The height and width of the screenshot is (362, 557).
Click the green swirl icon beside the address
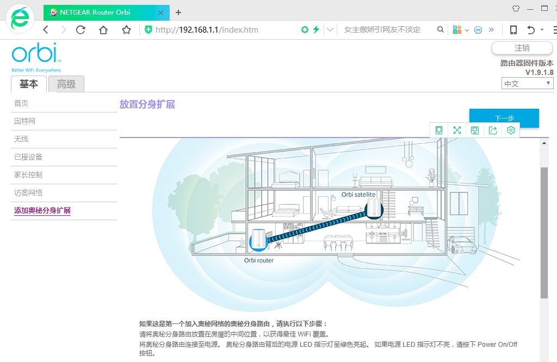[305, 30]
